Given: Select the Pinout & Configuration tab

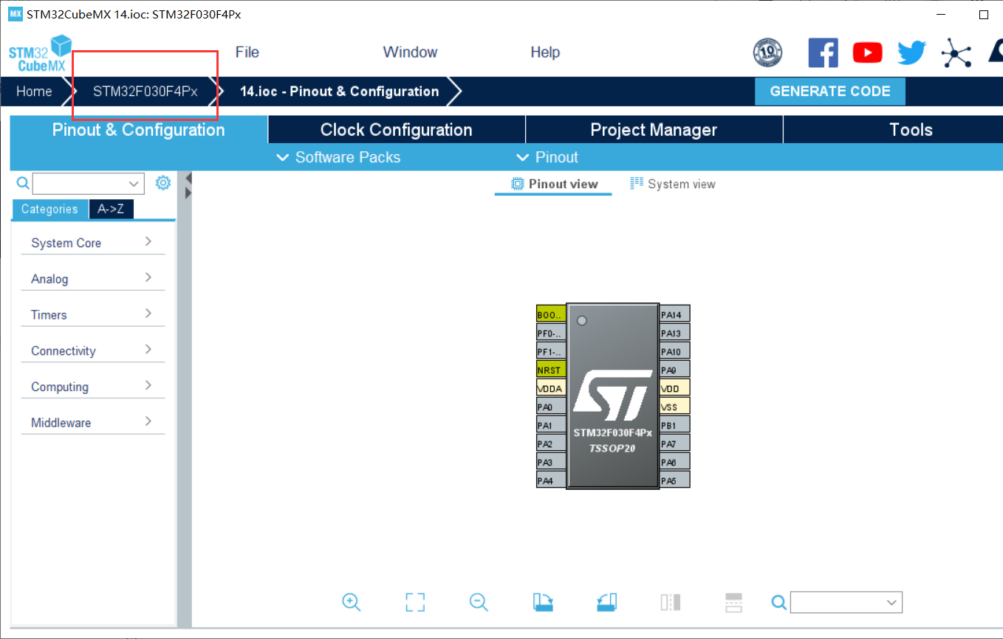Looking at the screenshot, I should coord(139,130).
